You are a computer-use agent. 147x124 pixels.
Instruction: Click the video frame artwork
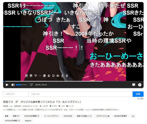click(x=73, y=41)
